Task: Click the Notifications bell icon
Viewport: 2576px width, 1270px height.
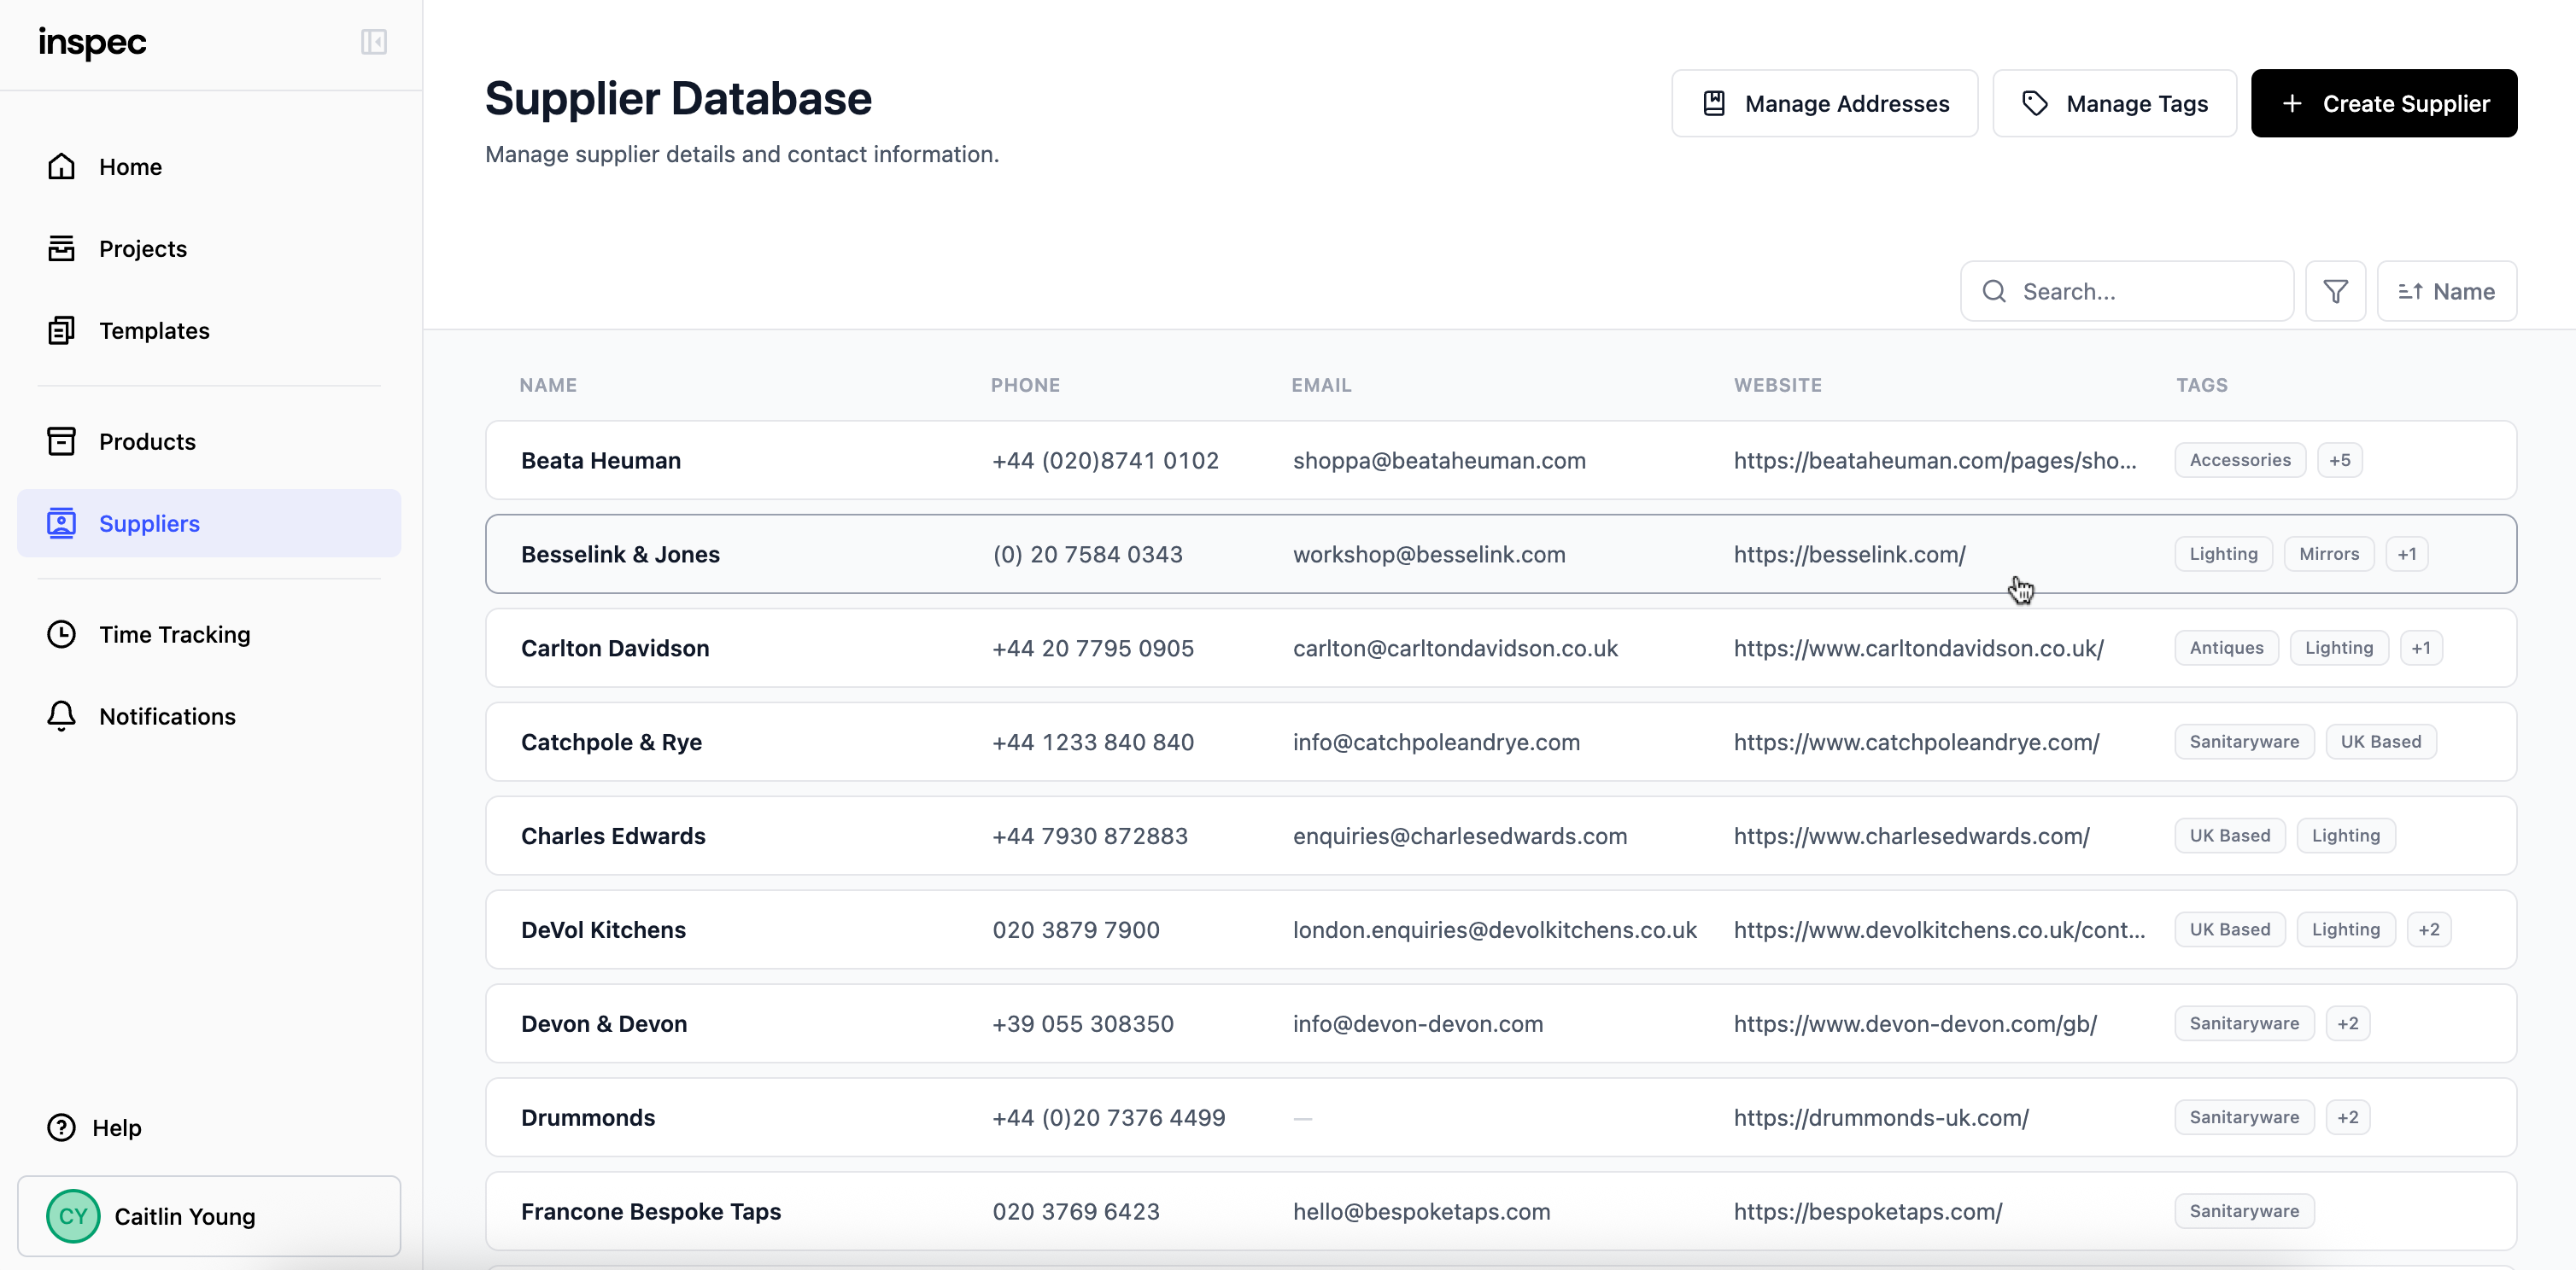Action: [x=62, y=716]
